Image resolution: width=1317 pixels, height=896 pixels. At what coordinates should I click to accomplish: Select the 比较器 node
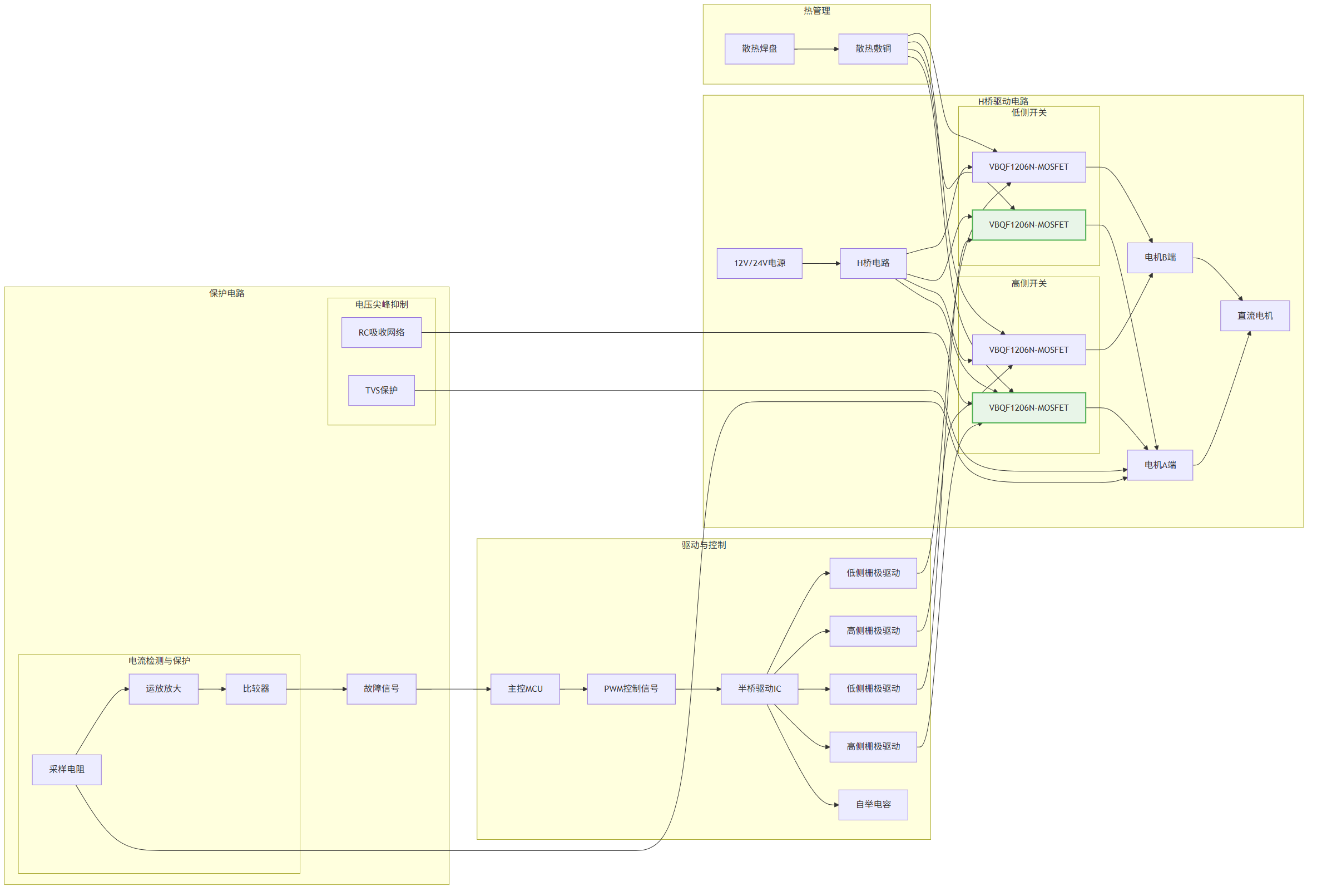(x=256, y=689)
